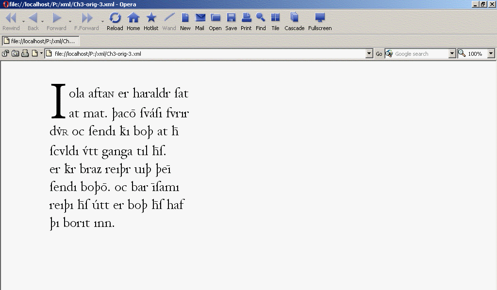Expand the address bar history dropdown
Screen dimensions: 497x290
pos(369,54)
